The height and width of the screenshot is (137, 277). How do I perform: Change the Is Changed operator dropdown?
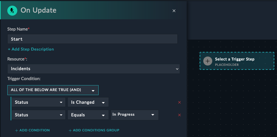pos(88,102)
